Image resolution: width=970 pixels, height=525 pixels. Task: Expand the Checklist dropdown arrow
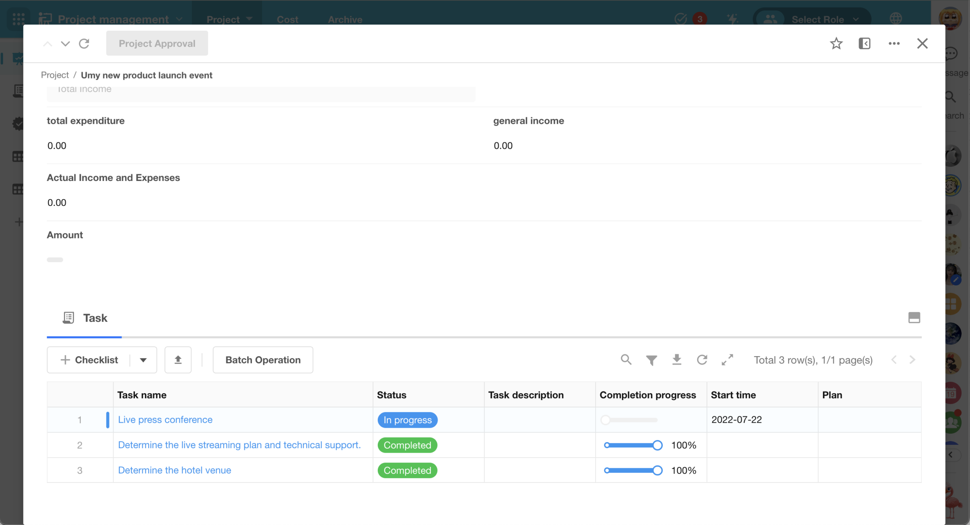click(x=143, y=360)
